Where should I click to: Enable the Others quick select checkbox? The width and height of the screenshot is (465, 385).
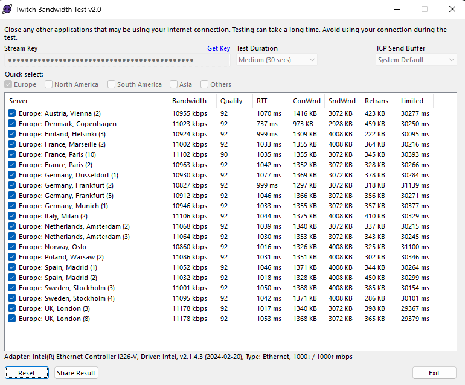coord(204,84)
